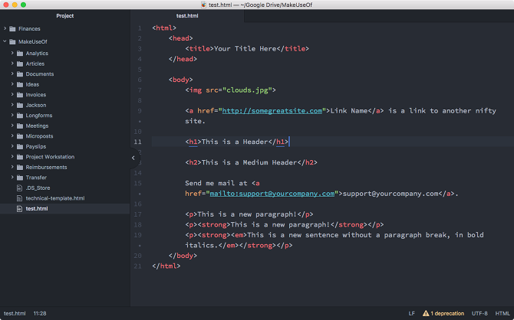Switch to the test.html editor tab
This screenshot has height=320, width=514.
click(x=188, y=15)
